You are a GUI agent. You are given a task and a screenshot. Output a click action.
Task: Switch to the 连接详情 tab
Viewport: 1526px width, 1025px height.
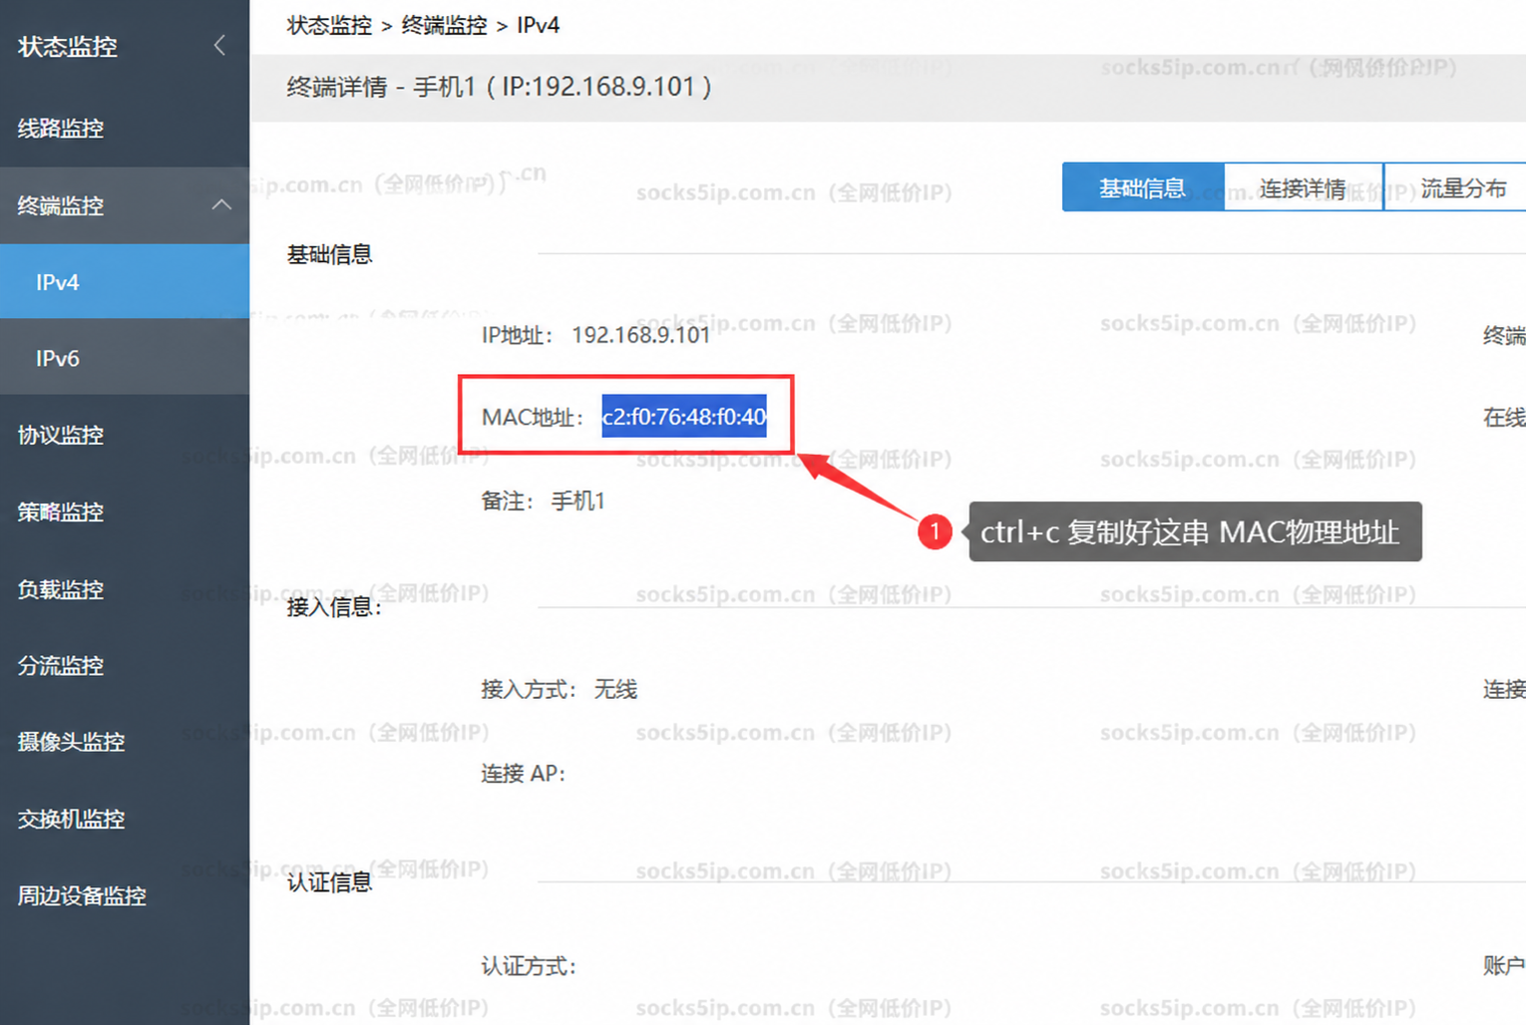[x=1304, y=187]
